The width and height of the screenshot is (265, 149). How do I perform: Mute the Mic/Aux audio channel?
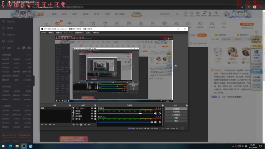coord(155,122)
